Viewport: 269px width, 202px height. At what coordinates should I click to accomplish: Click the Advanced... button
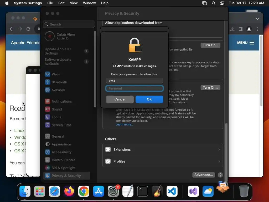pos(204,175)
